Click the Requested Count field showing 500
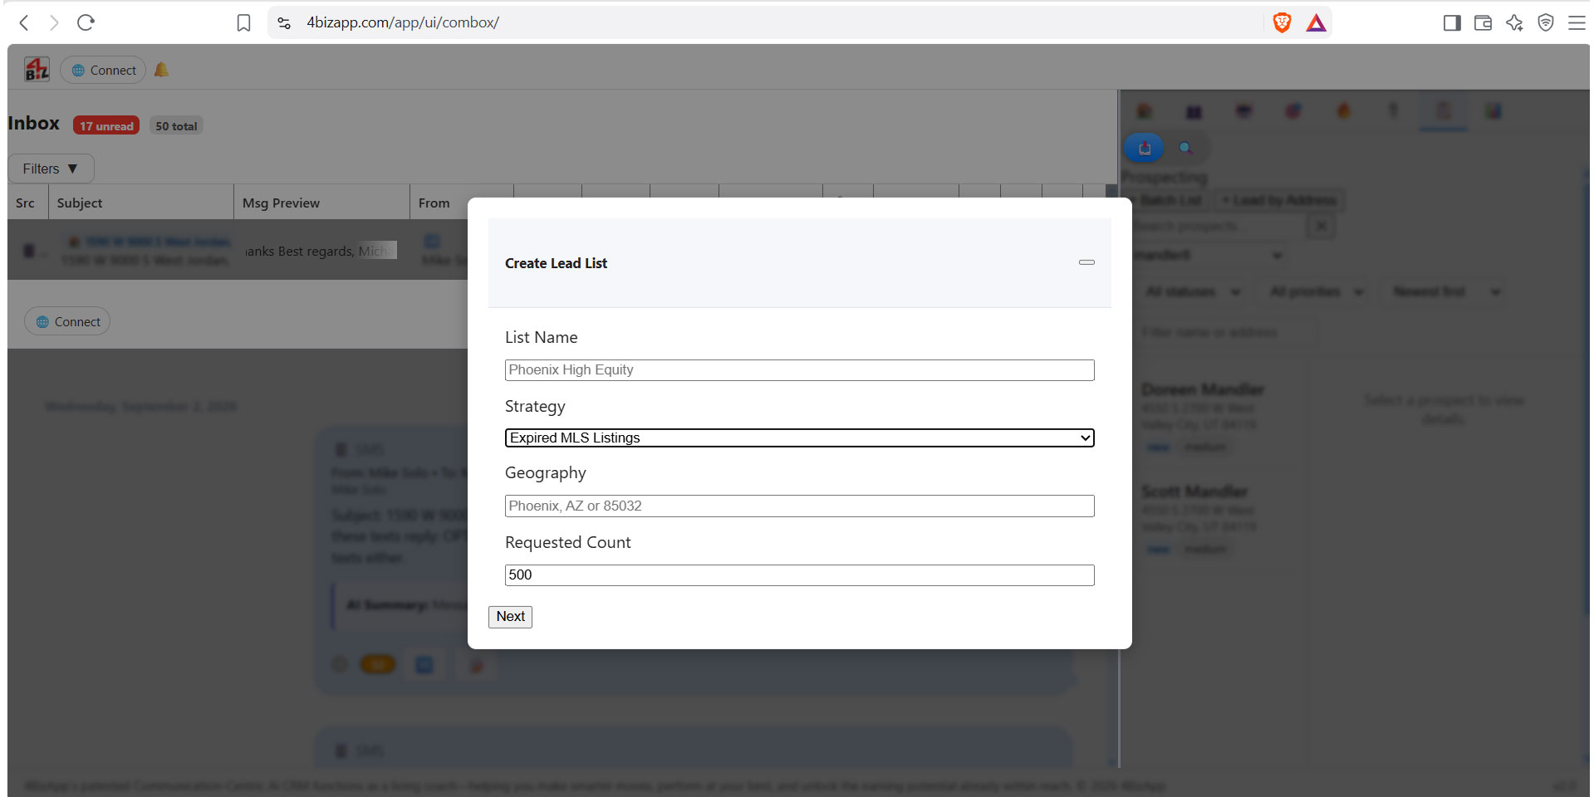 point(799,575)
